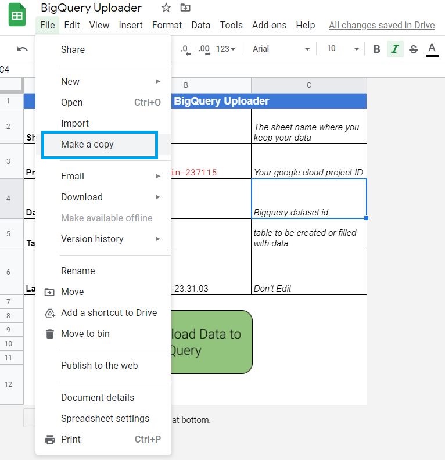
Task: Click the Undo arrow icon
Action: click(x=22, y=49)
